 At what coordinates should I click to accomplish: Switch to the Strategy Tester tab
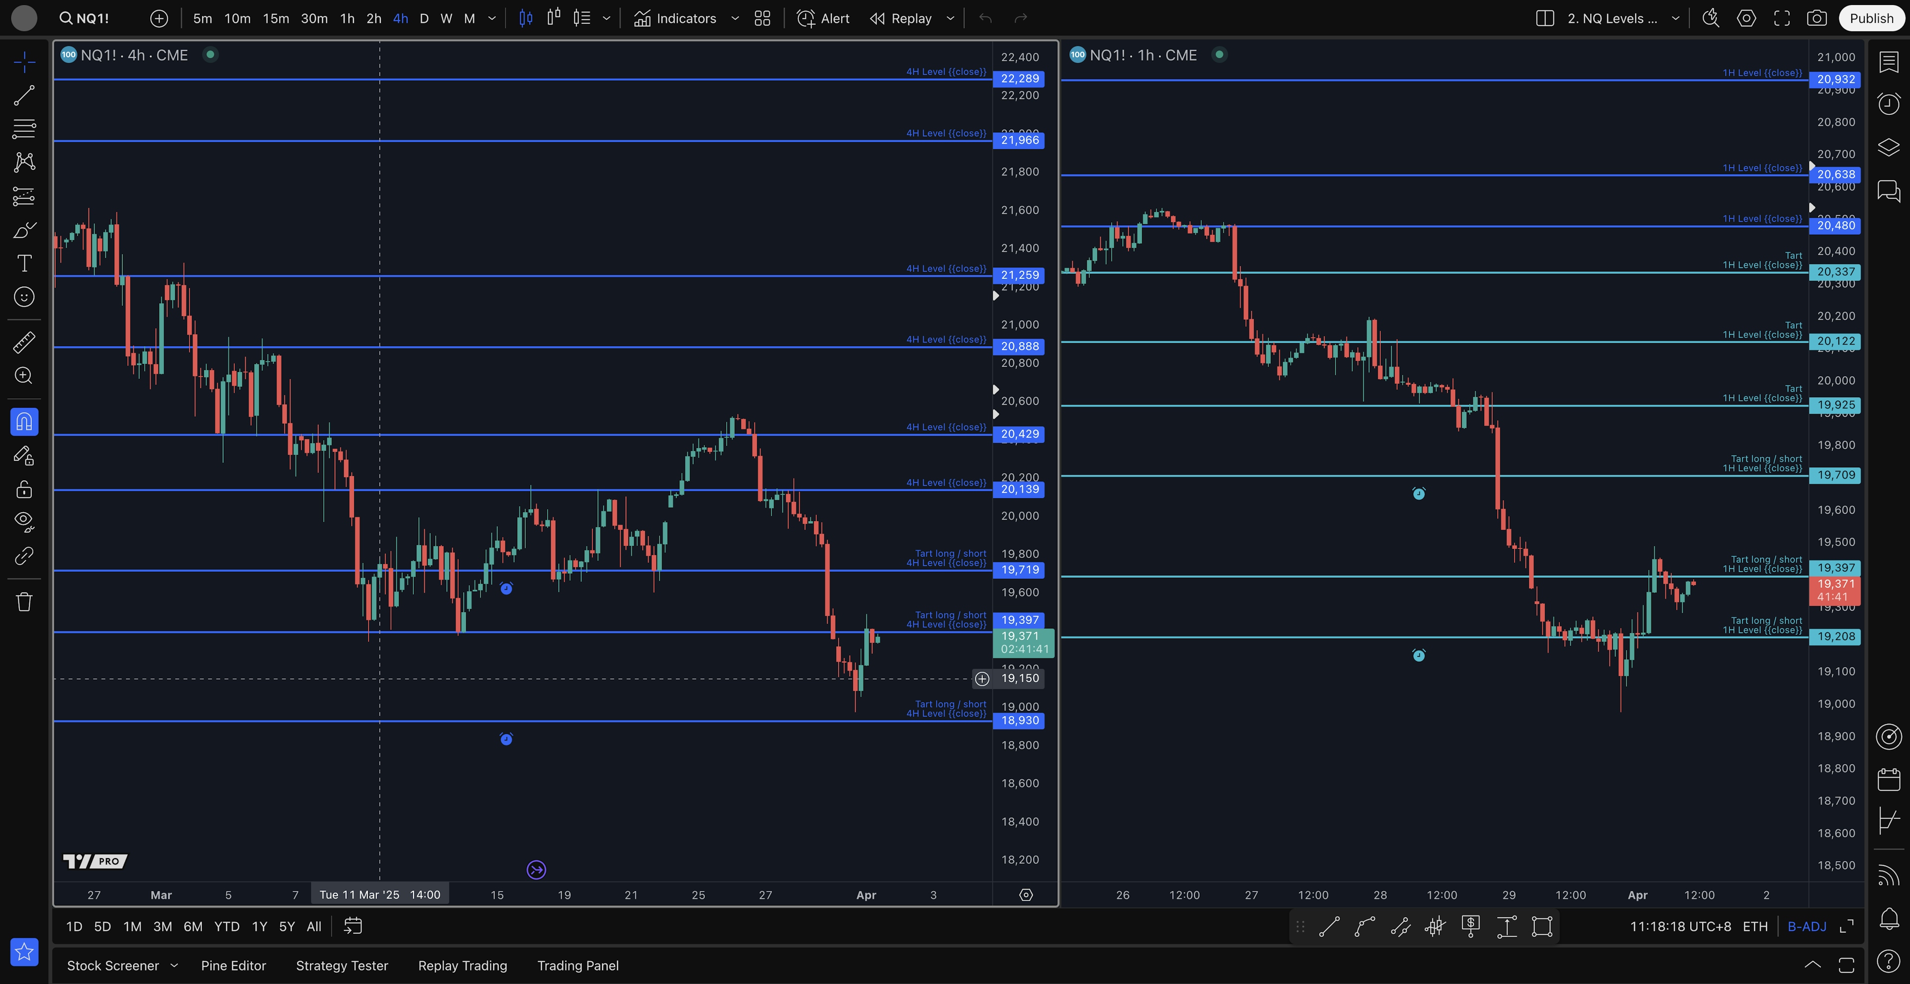point(342,966)
